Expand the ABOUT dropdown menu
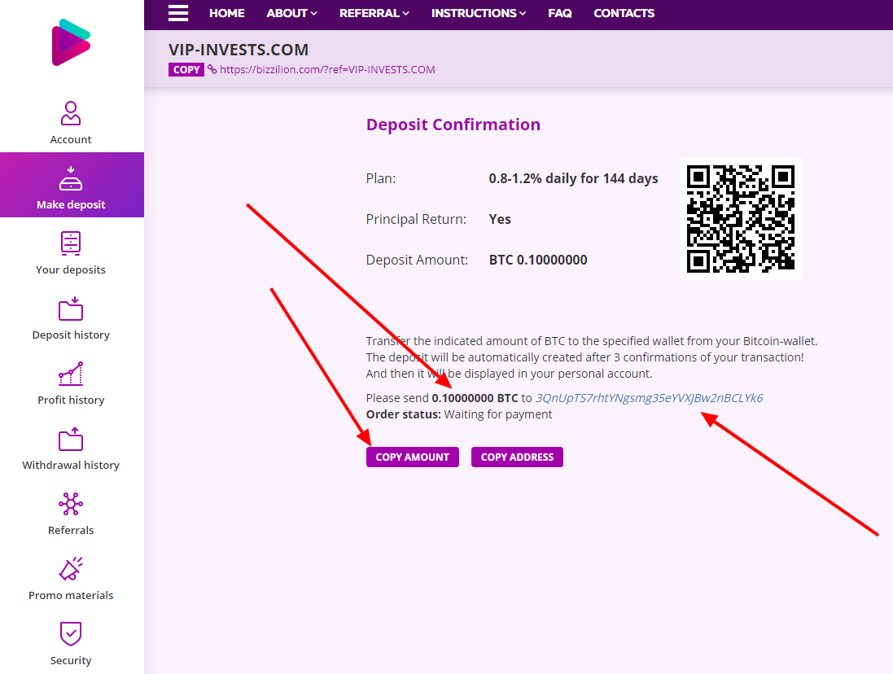Screen dimensions: 893x674 291,13
